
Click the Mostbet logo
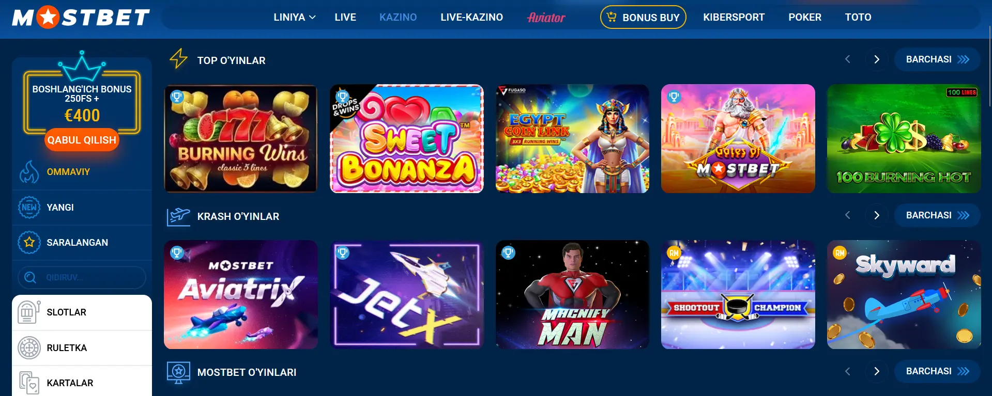point(81,18)
